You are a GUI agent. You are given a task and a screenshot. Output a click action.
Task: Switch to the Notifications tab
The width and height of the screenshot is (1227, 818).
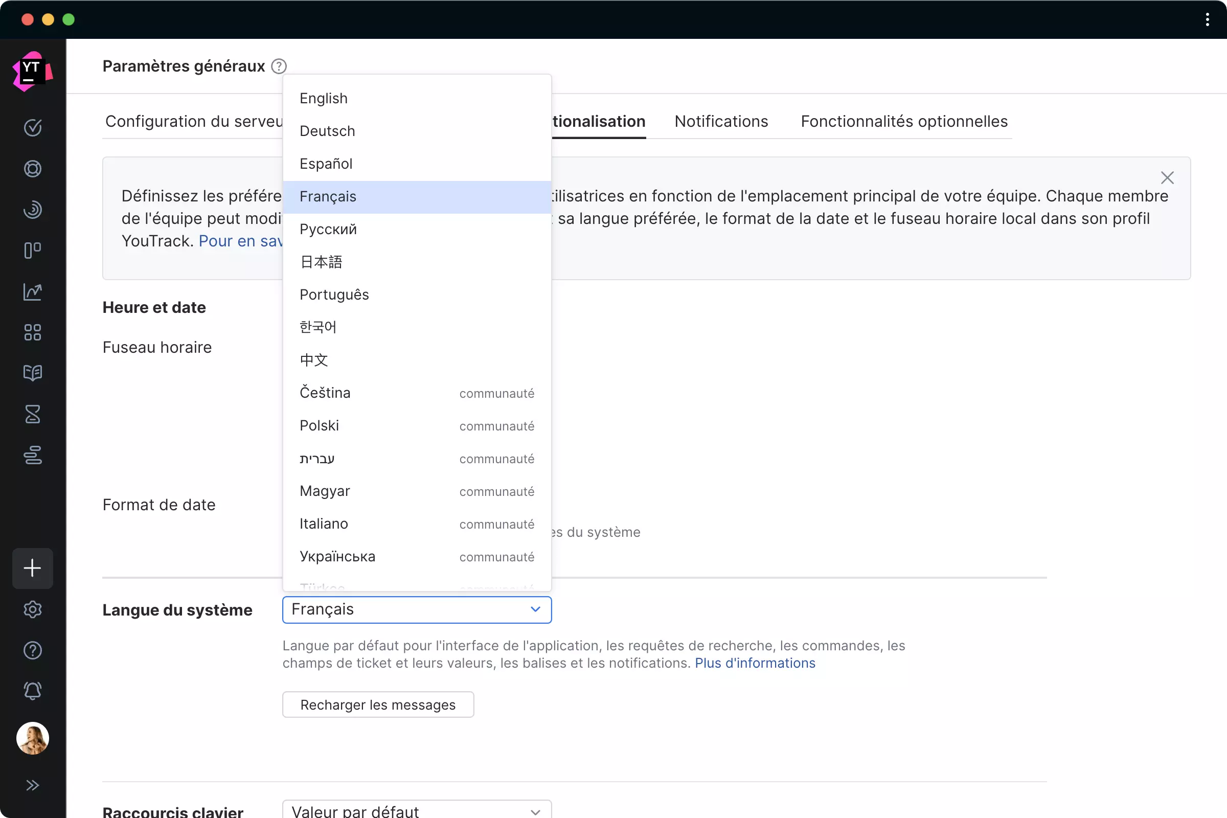pyautogui.click(x=721, y=121)
